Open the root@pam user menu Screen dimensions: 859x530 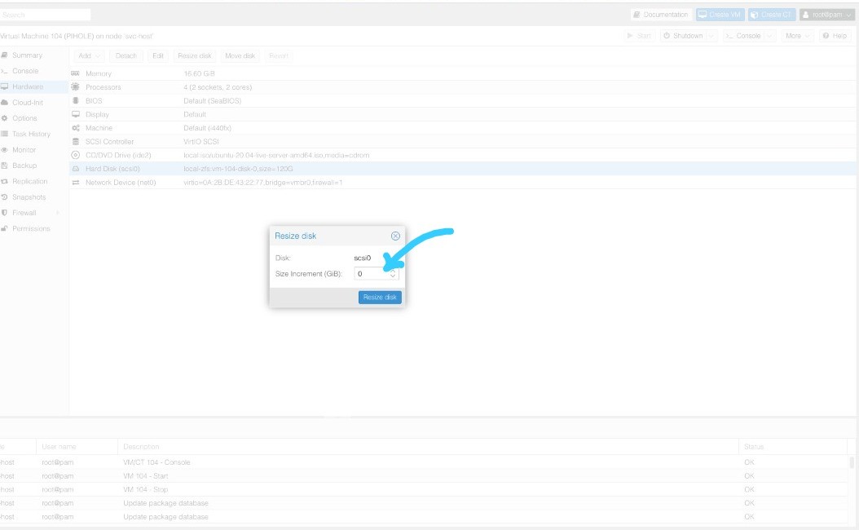(x=826, y=15)
